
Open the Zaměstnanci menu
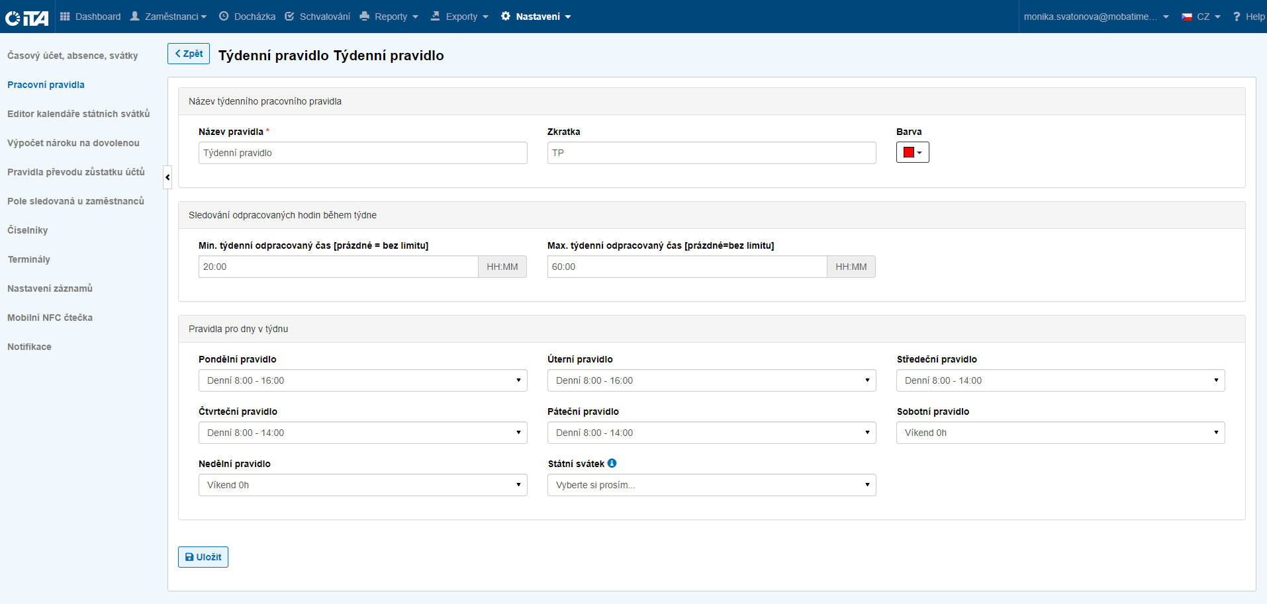pos(169,17)
